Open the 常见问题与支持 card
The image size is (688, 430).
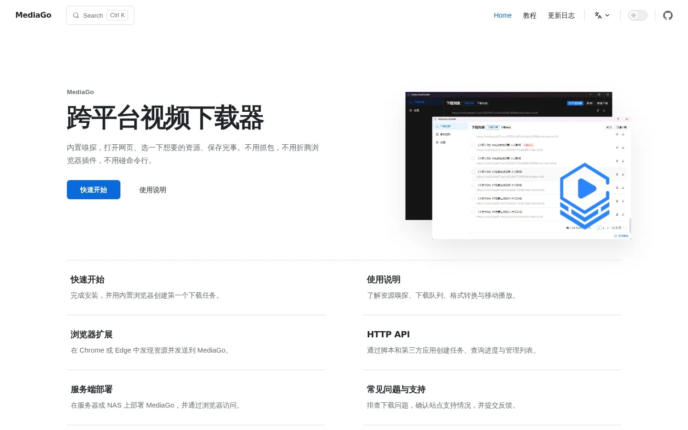tap(492, 398)
